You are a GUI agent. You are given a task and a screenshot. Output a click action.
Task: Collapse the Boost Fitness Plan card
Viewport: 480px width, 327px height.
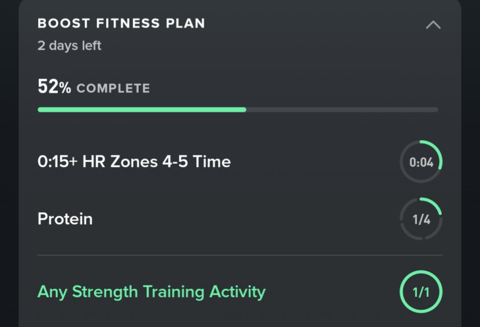tap(433, 25)
